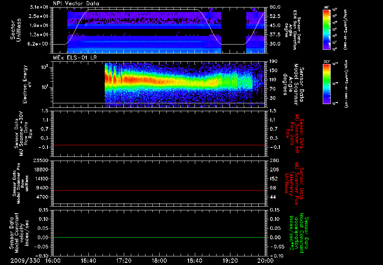Click the red MU Scanner Inh Raw Data label
The width and height of the screenshot is (383, 265).
click(x=294, y=134)
